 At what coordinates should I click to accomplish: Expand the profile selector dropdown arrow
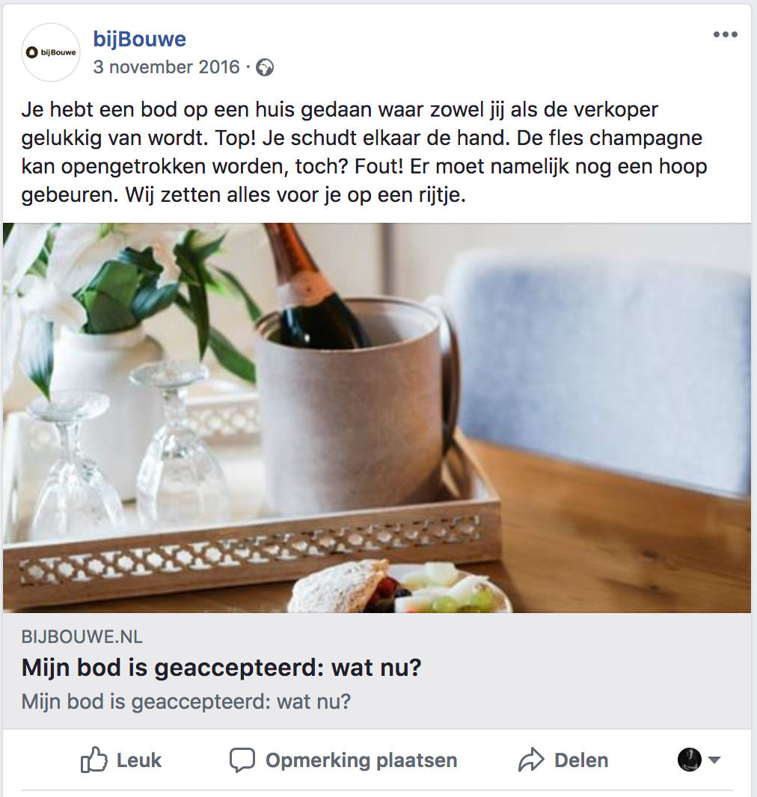click(714, 760)
